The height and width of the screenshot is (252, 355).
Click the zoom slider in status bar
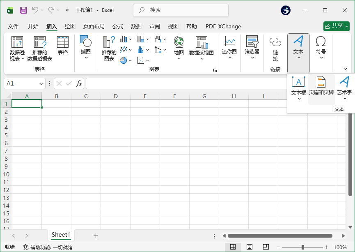tap(302, 247)
